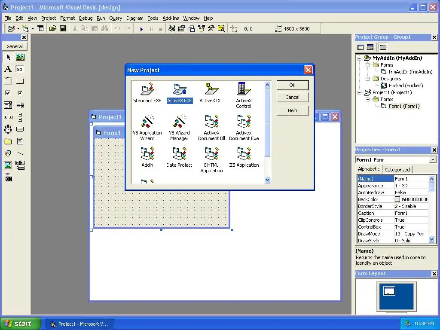Select the DriveListBox toolbox control

pos(20,129)
